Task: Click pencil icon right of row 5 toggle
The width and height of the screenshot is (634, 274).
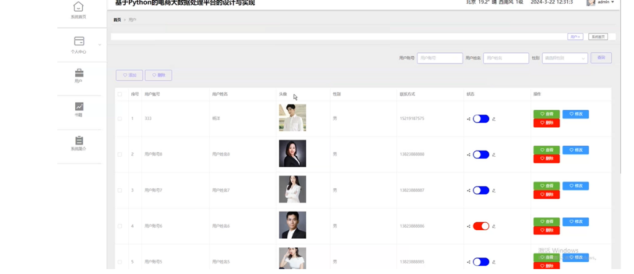Action: tap(494, 262)
